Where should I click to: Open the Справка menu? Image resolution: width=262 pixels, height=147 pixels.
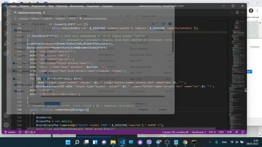pos(107,6)
